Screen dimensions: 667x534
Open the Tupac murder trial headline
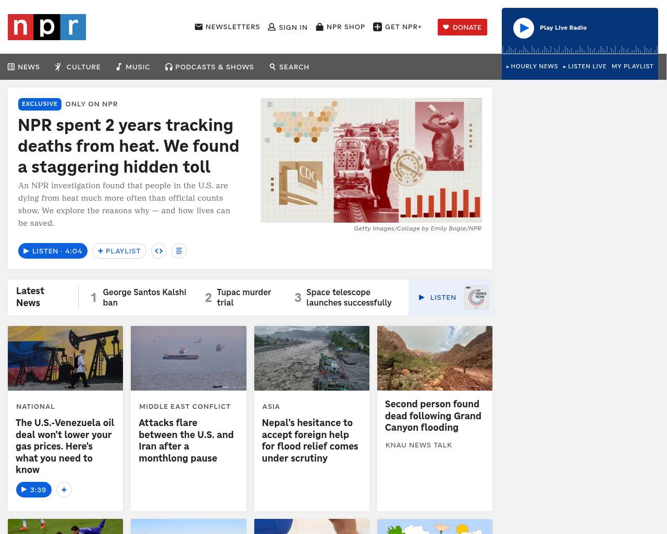point(244,297)
